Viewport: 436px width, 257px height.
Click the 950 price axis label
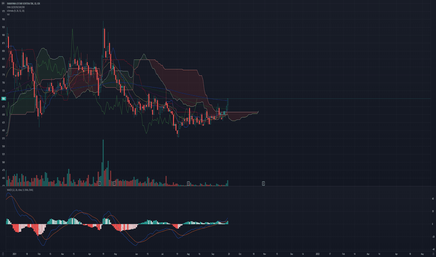(3, 20)
